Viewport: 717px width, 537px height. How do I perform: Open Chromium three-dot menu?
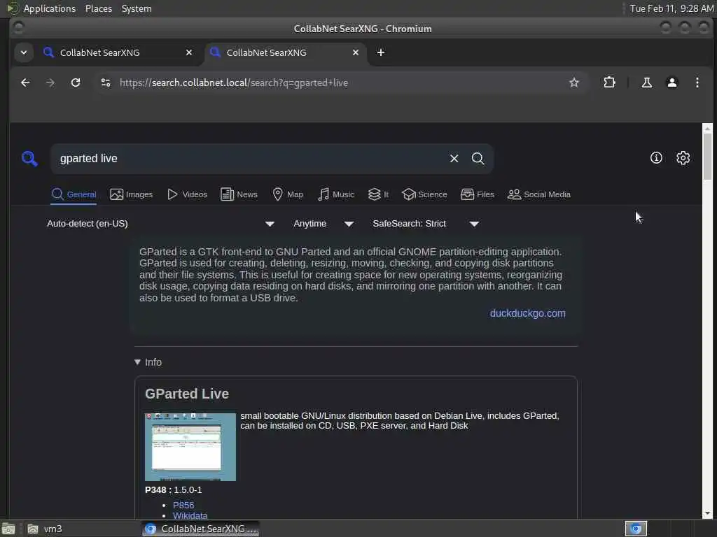pyautogui.click(x=697, y=83)
